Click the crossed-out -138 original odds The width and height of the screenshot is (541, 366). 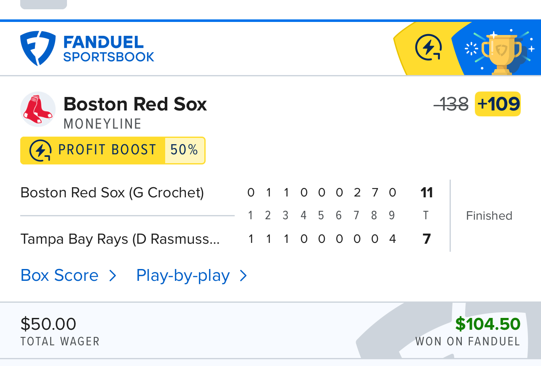pyautogui.click(x=451, y=104)
